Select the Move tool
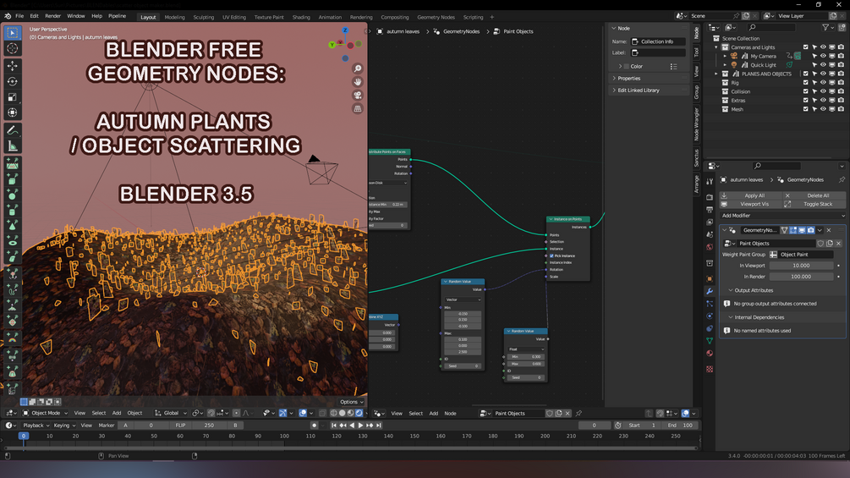 coord(12,66)
